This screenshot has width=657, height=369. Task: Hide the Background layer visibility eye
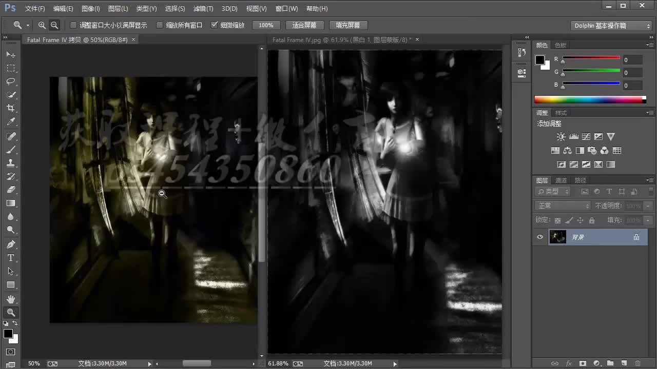539,237
